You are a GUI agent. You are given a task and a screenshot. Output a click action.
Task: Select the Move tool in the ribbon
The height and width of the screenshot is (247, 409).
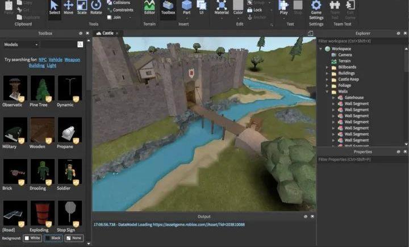click(x=68, y=7)
